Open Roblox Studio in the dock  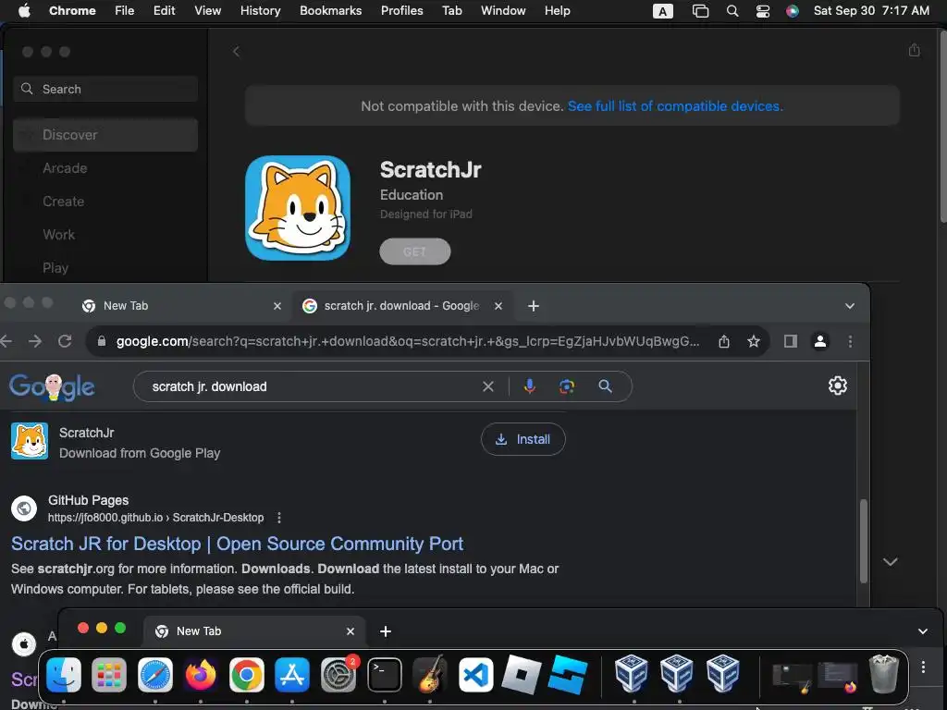(567, 674)
